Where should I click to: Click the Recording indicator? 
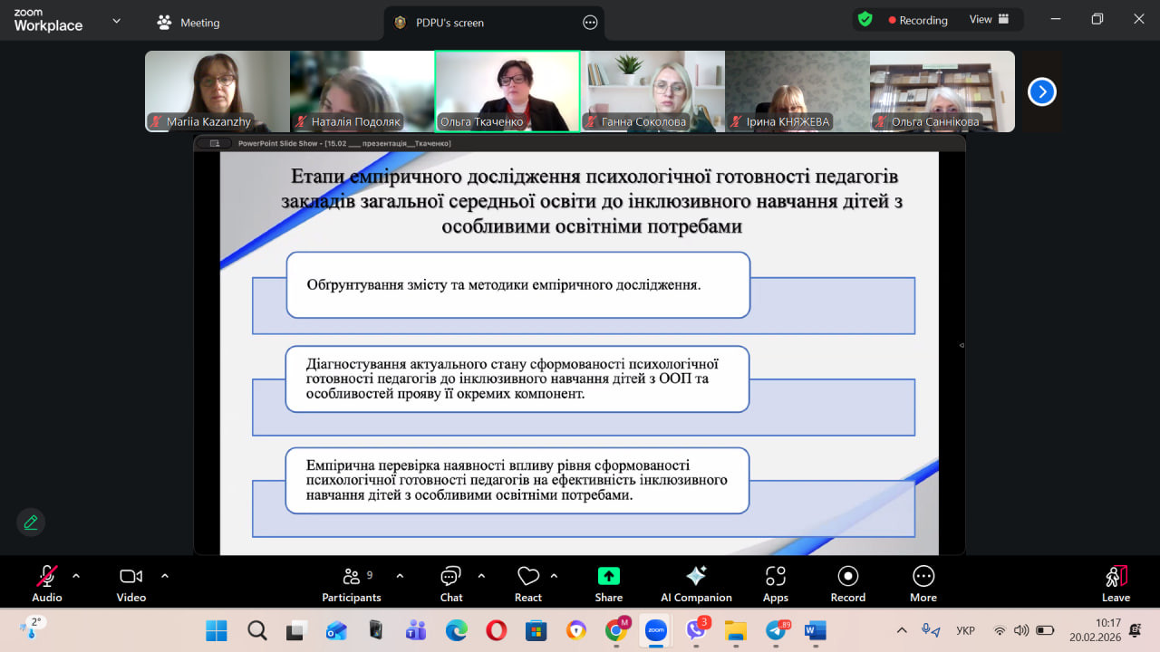click(x=918, y=20)
